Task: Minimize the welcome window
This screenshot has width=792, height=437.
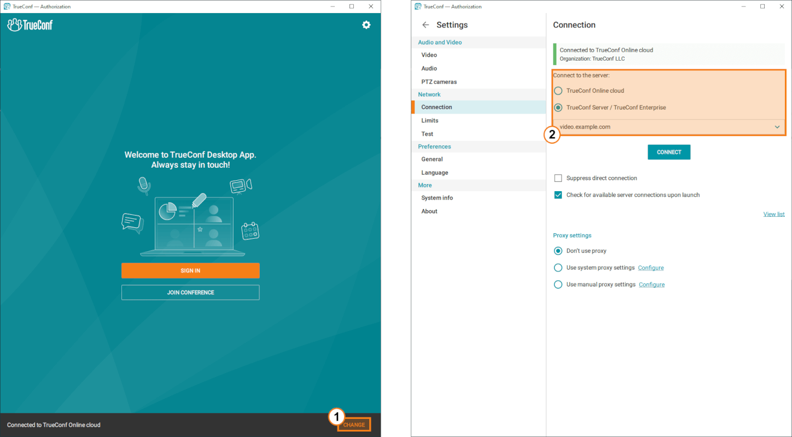Action: [331, 7]
